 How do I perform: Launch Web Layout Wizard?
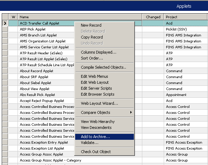tap(105, 103)
